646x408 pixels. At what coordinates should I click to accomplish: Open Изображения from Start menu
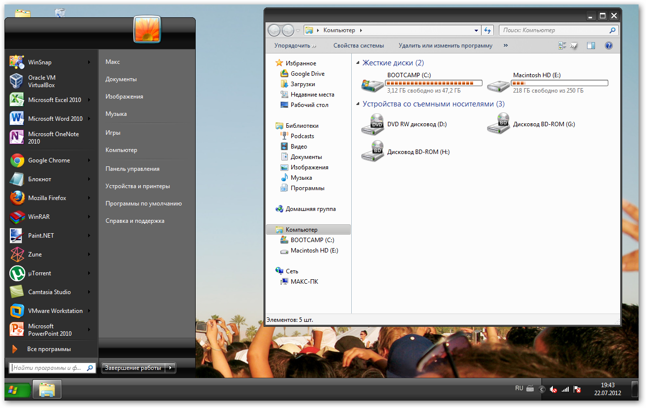124,97
